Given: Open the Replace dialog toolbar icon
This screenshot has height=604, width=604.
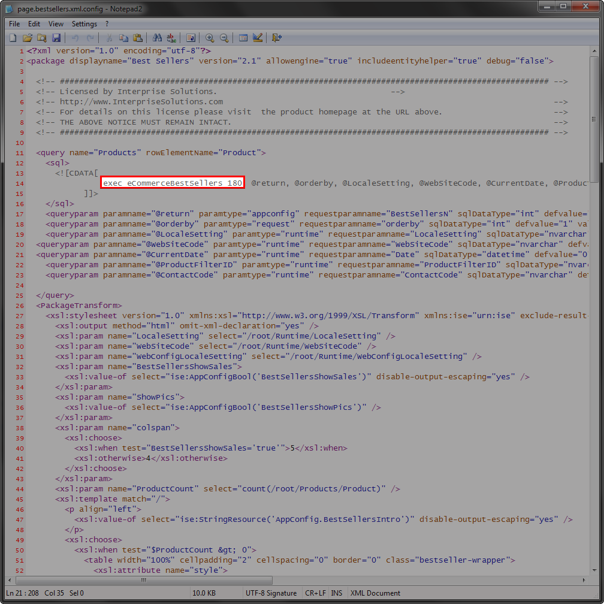Looking at the screenshot, I should (x=172, y=38).
